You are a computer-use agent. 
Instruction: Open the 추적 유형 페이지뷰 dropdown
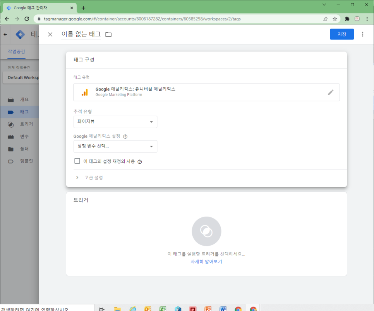115,121
